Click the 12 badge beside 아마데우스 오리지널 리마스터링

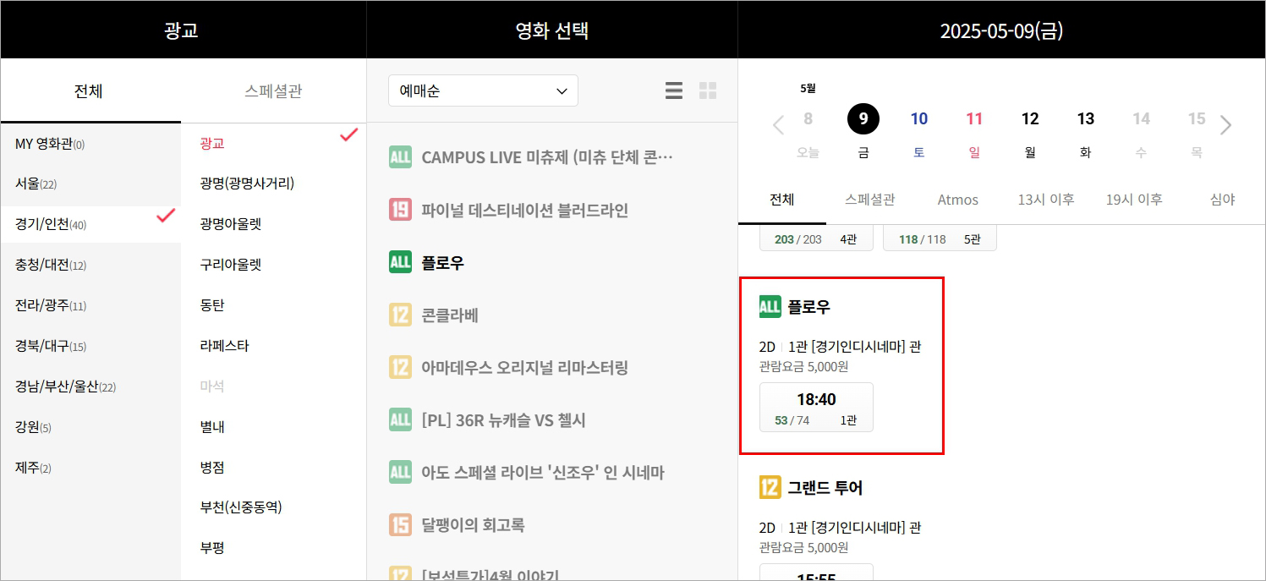pos(400,368)
